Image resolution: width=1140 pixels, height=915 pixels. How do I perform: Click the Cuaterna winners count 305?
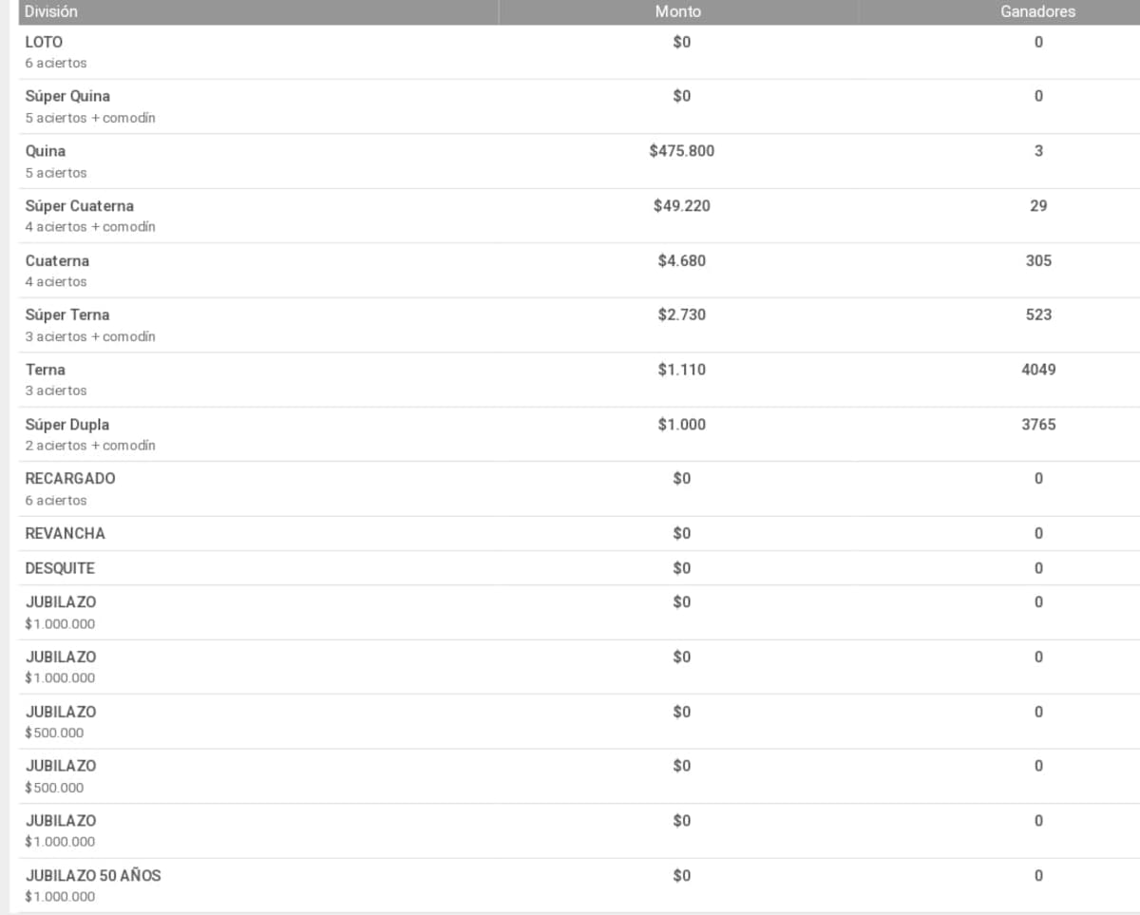pyautogui.click(x=1038, y=260)
